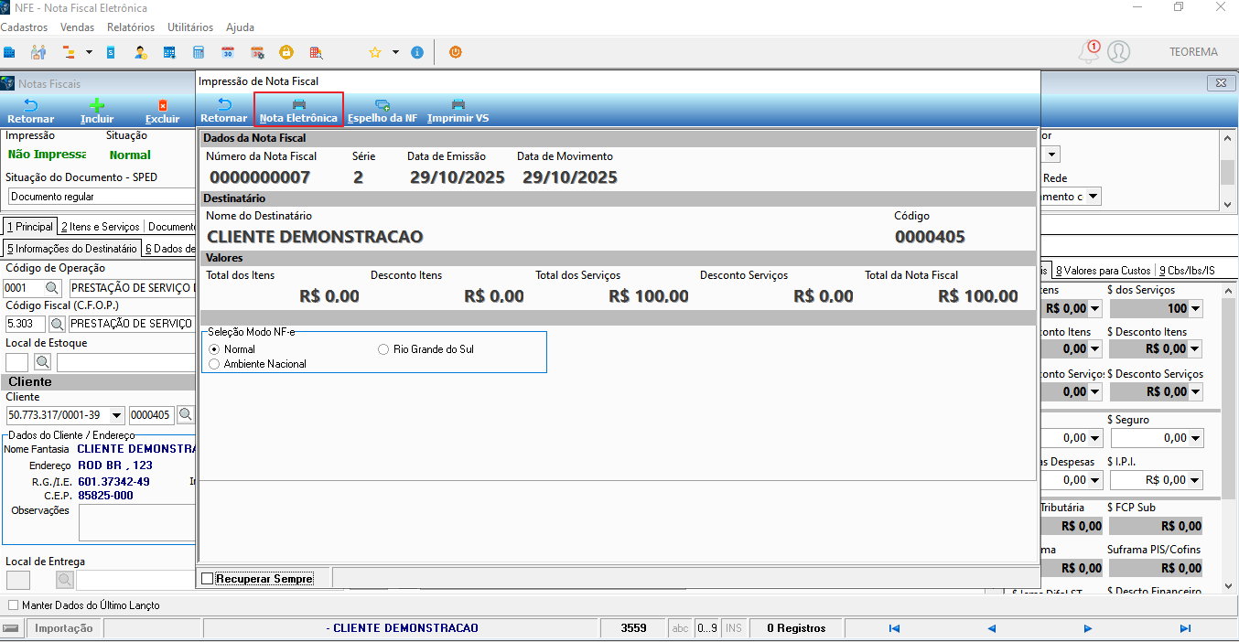The image size is (1239, 642).
Task: Enable the Recuperar Sempre checkbox
Action: [207, 579]
